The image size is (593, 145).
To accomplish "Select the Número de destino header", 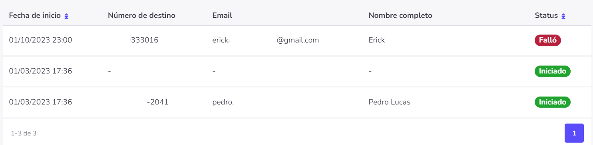I will pyautogui.click(x=142, y=15).
